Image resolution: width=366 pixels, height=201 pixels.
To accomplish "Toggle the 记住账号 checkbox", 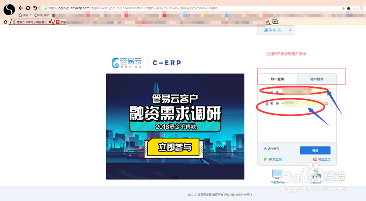I will [x=265, y=149].
